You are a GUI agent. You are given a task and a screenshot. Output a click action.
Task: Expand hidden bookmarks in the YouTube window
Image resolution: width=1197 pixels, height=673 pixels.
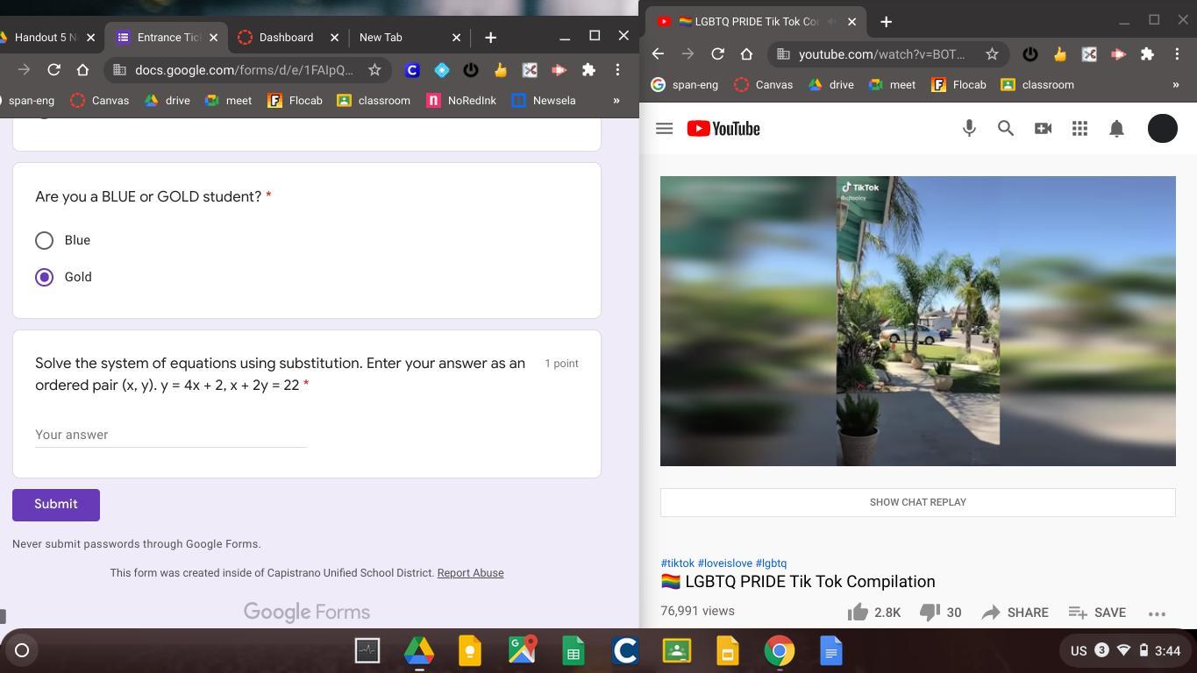1175,85
